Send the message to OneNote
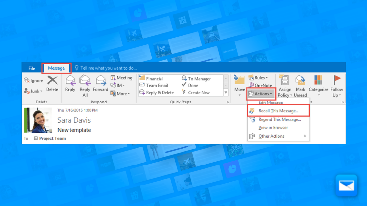Viewport: 367px width, 206px height. point(260,85)
